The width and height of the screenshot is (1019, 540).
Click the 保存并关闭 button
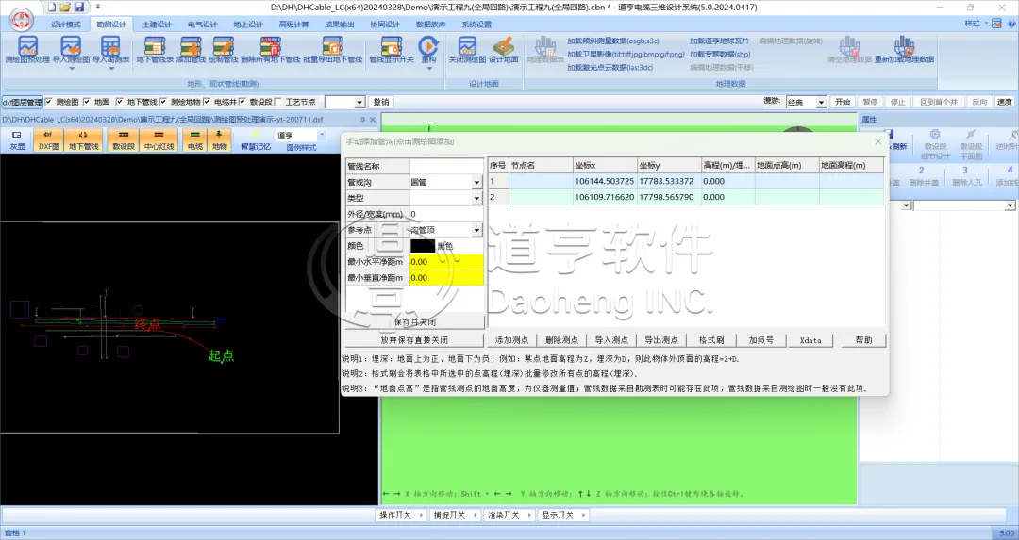pos(414,322)
